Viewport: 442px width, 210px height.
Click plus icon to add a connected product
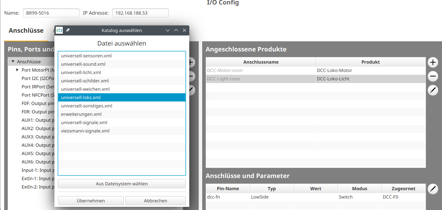(x=433, y=63)
